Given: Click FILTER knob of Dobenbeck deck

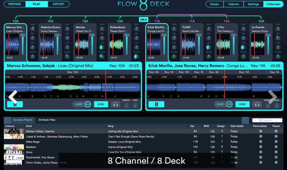Looking at the screenshot, I should click(x=136, y=57).
